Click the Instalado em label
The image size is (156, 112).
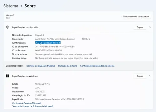18,91
